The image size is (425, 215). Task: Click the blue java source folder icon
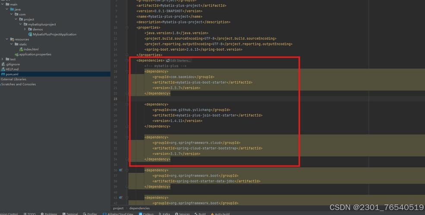click(12, 9)
